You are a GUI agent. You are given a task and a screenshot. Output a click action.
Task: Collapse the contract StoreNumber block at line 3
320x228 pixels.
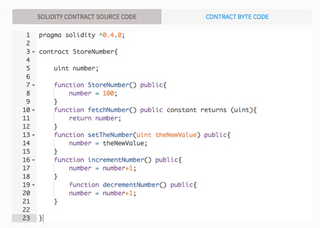click(34, 52)
